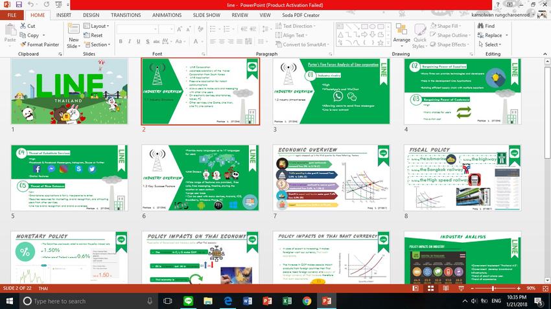Collapse the ribbon with the arrow

(x=545, y=54)
